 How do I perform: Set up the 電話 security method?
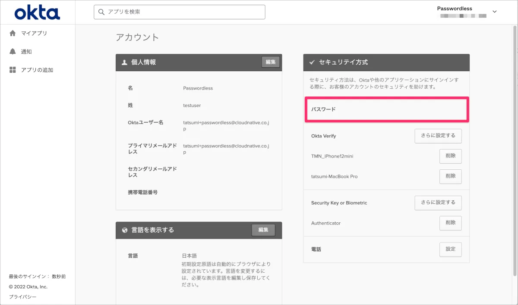tap(450, 249)
